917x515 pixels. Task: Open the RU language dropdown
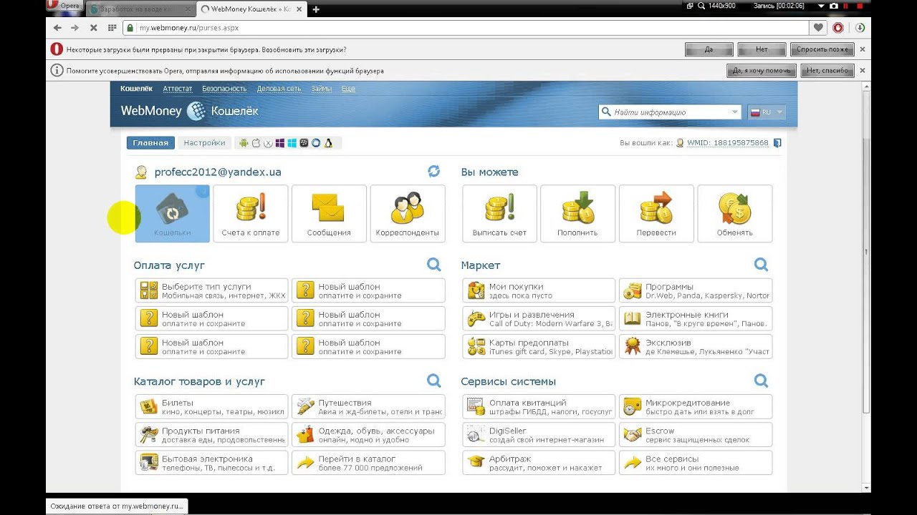tap(767, 112)
